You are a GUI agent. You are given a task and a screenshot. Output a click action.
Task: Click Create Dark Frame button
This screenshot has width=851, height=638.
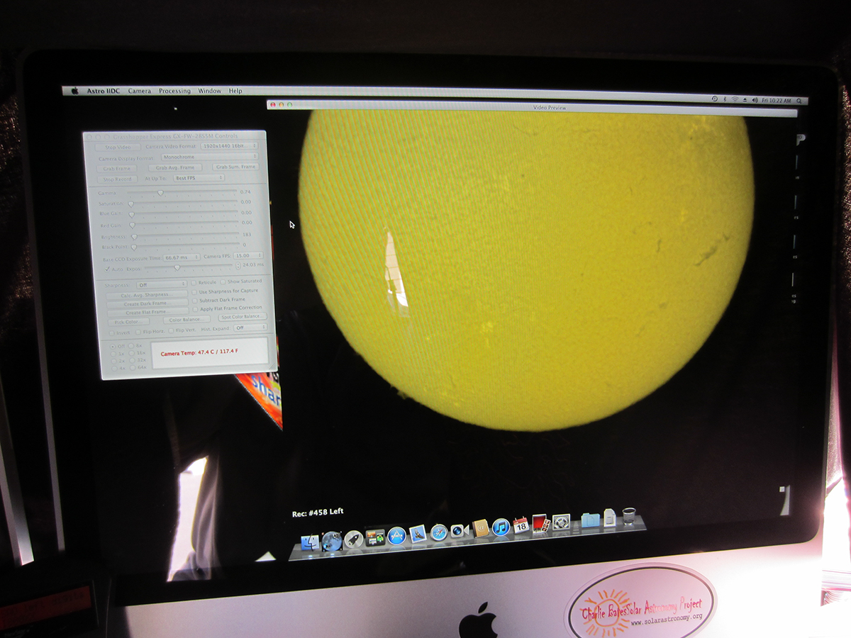pos(146,303)
